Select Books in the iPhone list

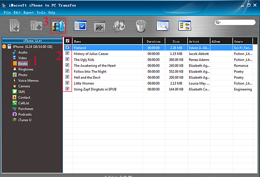pyautogui.click(x=23, y=64)
